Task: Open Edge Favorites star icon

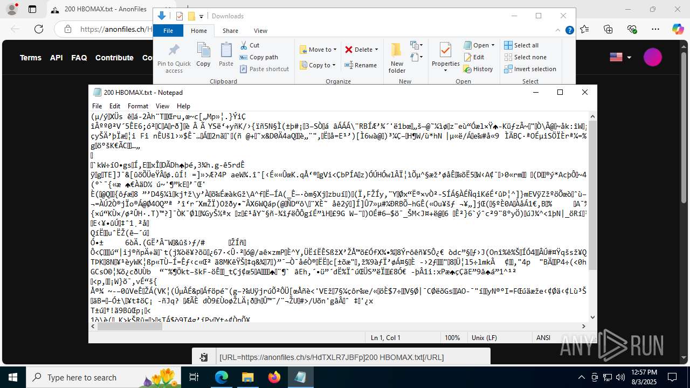Action: click(585, 29)
